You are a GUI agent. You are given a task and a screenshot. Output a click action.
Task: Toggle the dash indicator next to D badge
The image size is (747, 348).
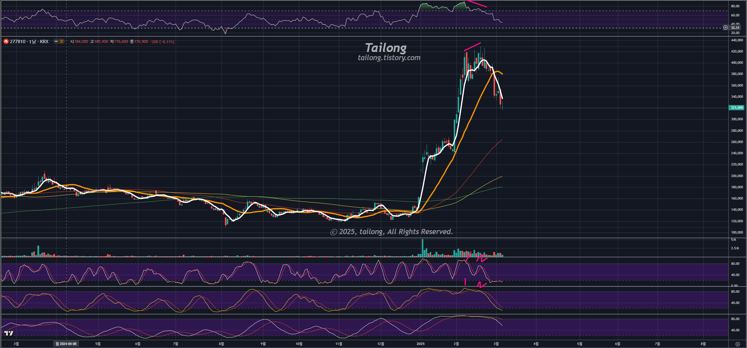(x=56, y=42)
